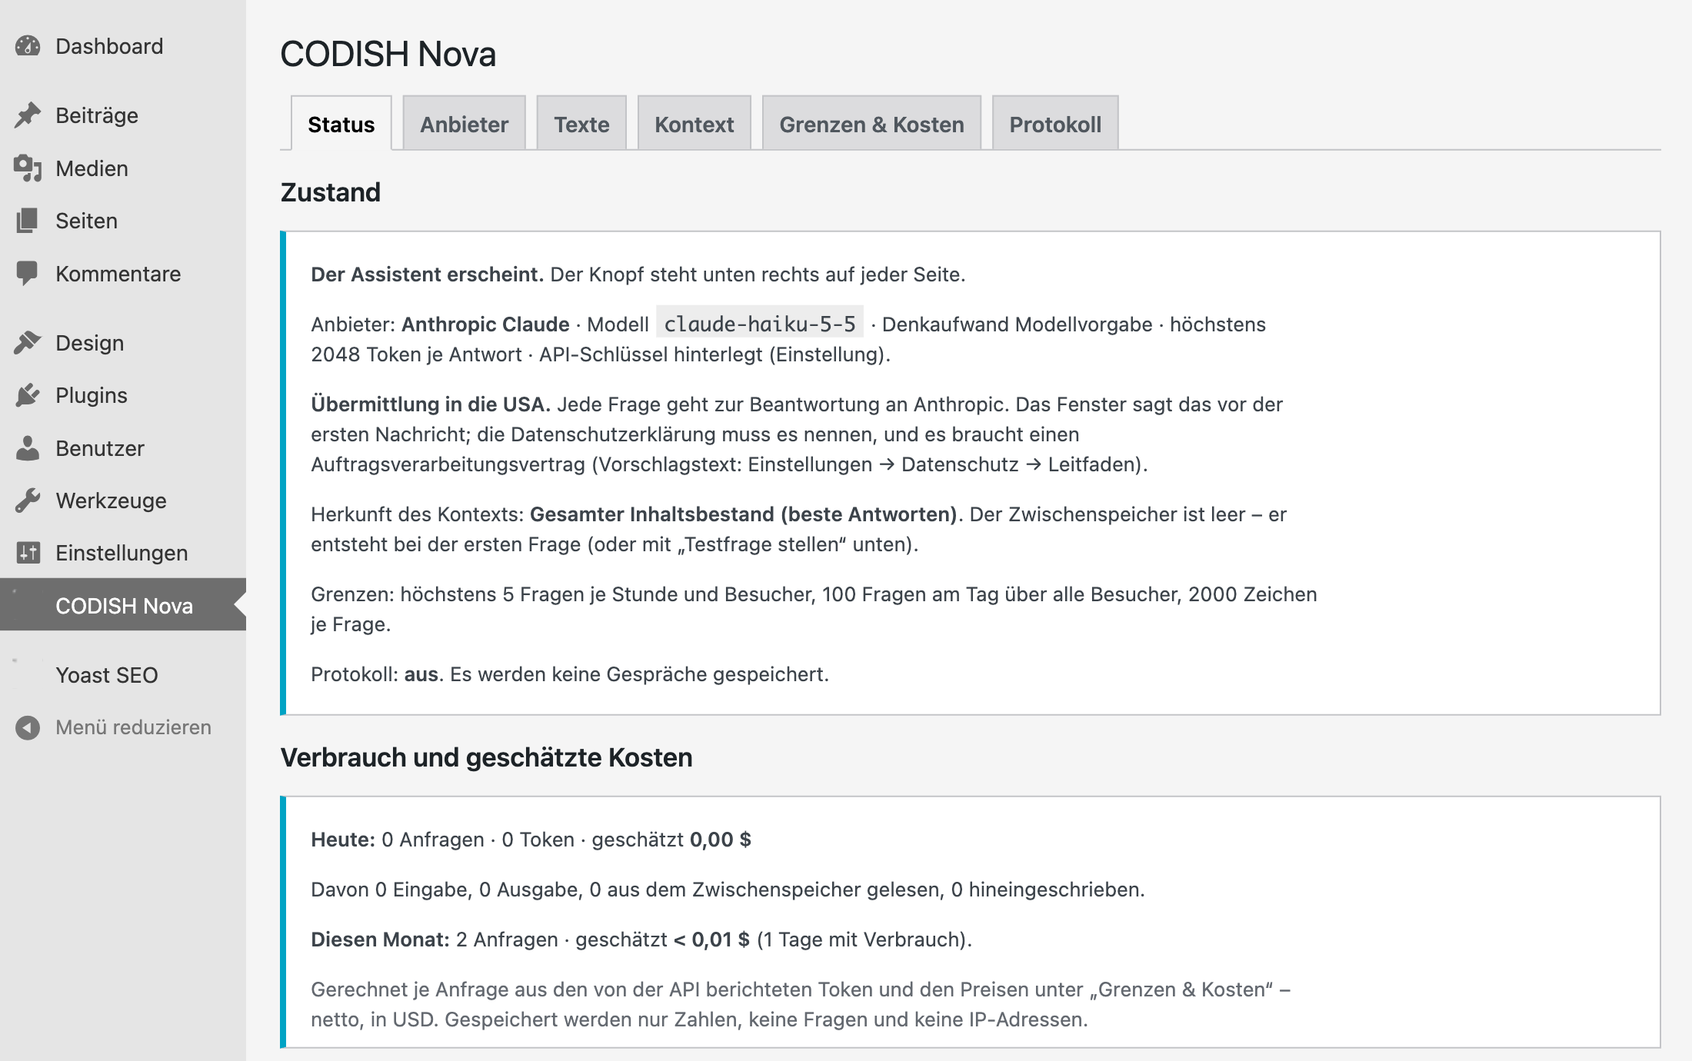The width and height of the screenshot is (1692, 1061).
Task: Click the Werkzeuge wrench icon
Action: [x=28, y=501]
